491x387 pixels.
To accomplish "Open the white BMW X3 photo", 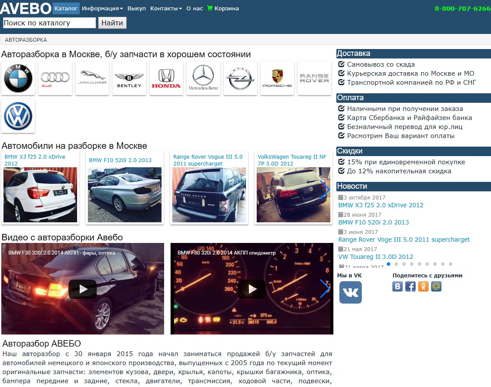I will point(40,195).
